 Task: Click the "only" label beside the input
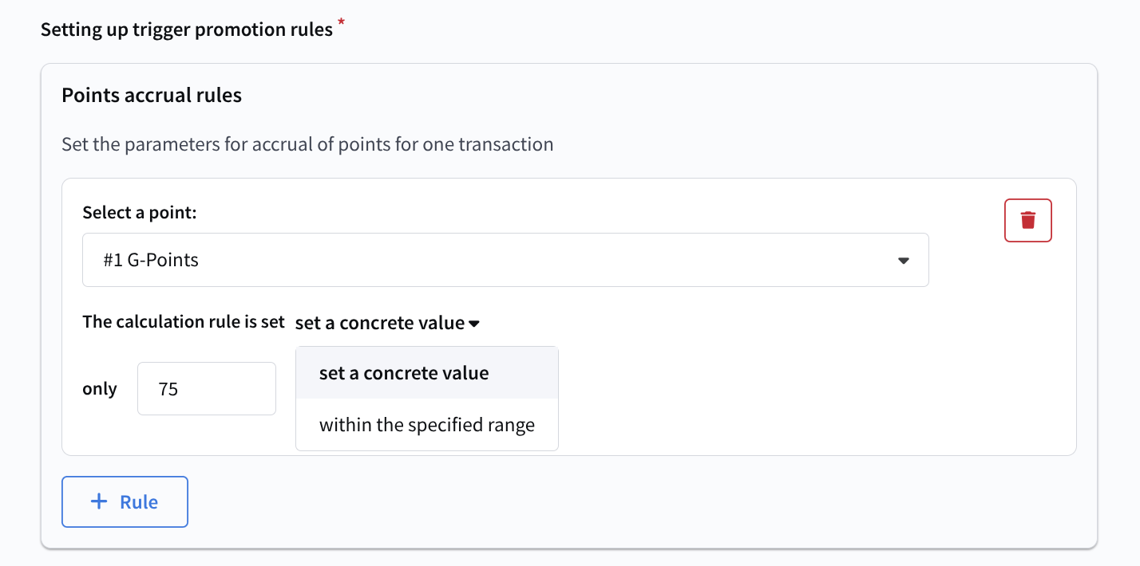click(100, 389)
